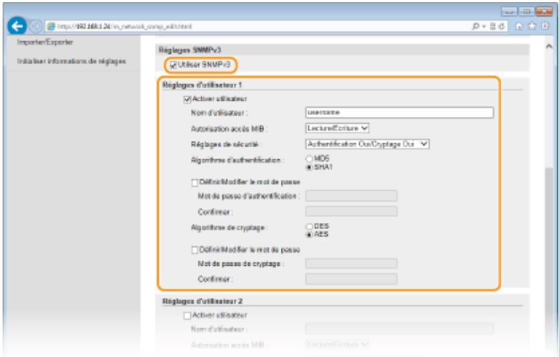559x357 pixels.
Task: Minimize the browser window
Action: (x=509, y=12)
